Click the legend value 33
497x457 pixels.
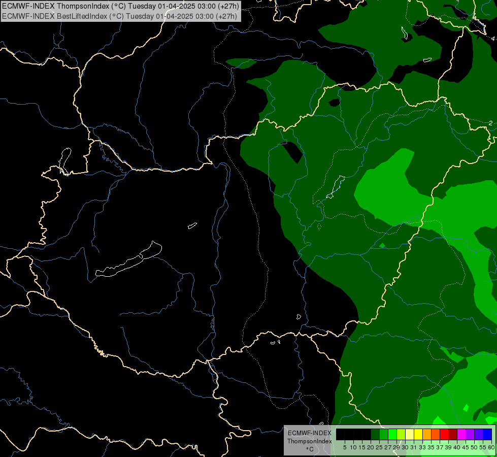coord(422,447)
